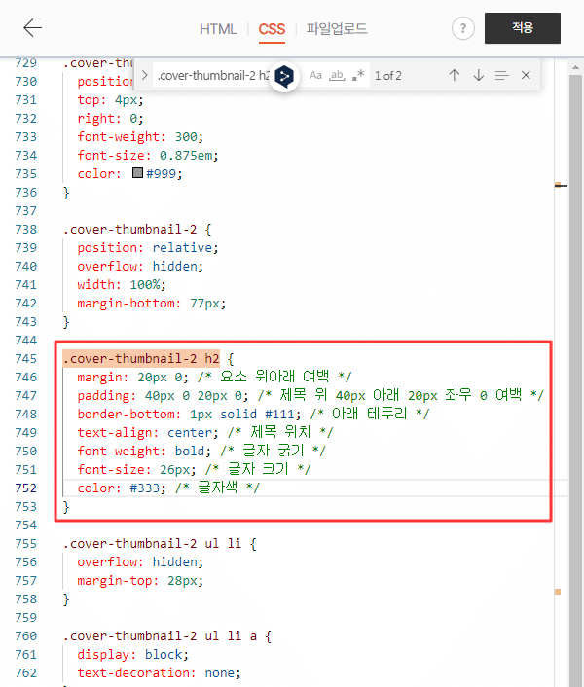Click 'text-decoration: none;' line
584x687 pixels.
click(159, 673)
